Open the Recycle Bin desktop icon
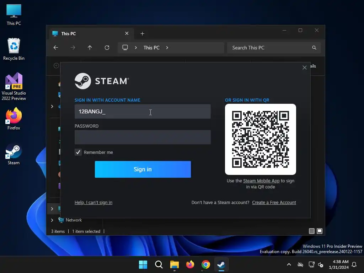The height and width of the screenshot is (273, 364). click(14, 49)
